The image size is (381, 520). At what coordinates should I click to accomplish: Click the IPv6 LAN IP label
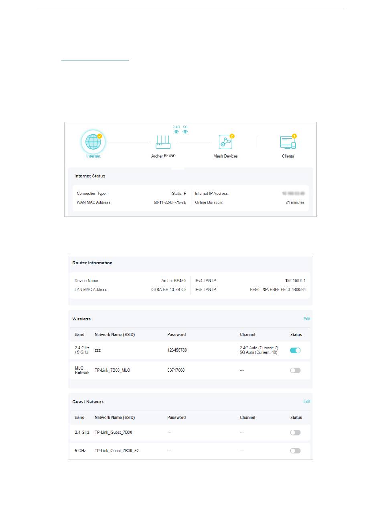pyautogui.click(x=206, y=290)
